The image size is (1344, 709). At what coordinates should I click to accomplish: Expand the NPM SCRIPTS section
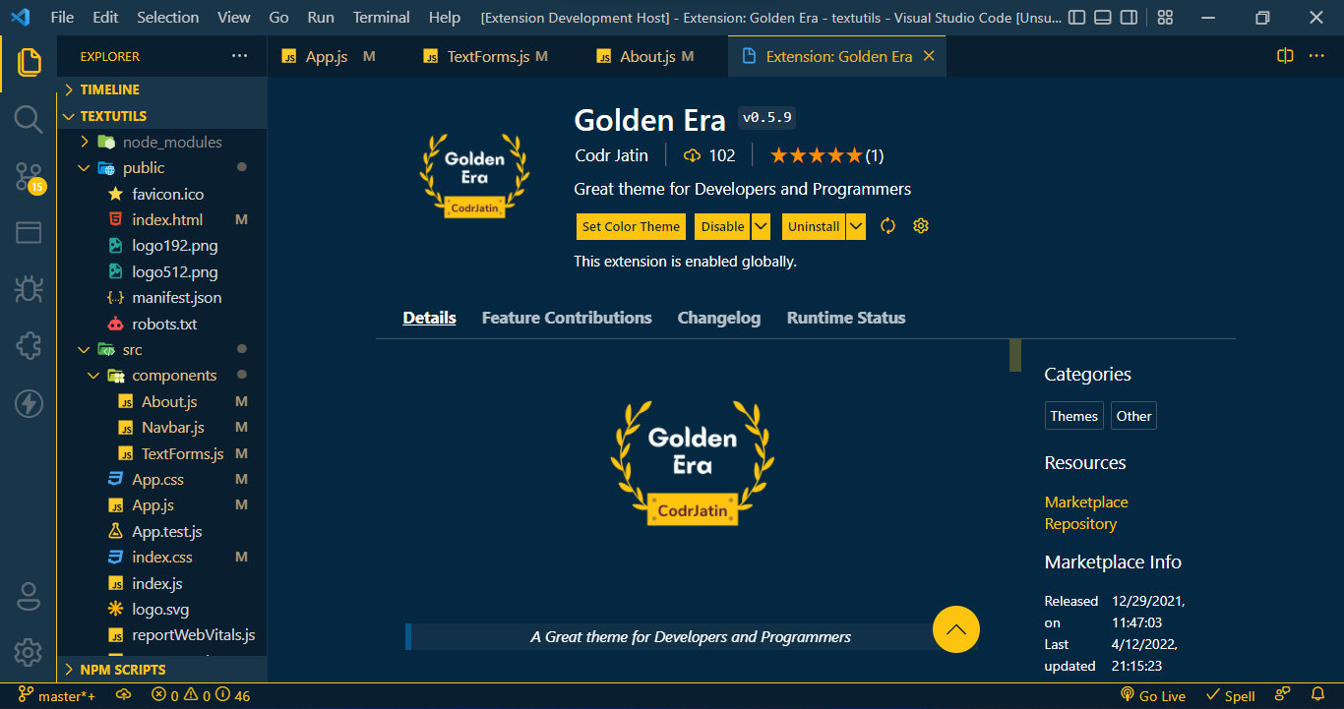(162, 669)
